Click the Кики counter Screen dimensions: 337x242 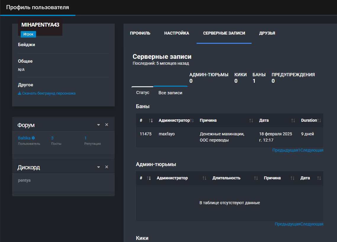[x=241, y=78]
